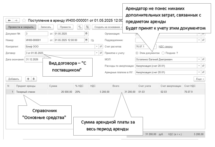Select the 20% НДС rate cell
Screen dimensions: 215x147
(x=81, y=92)
